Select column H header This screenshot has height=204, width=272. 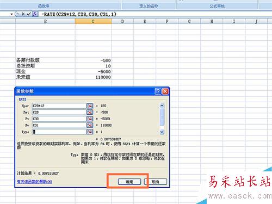[x=212, y=21]
